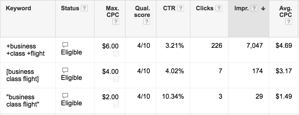Select the +business +class +flight keyword

click(25, 50)
